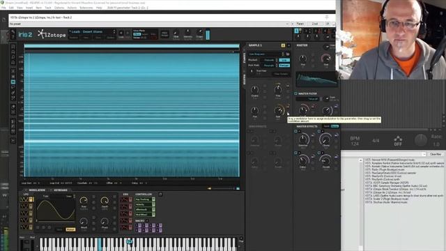Viewport: 446px width, 251px height.
Task: Select the Eraser tool in Iris toolbar
Action: (x=13, y=107)
